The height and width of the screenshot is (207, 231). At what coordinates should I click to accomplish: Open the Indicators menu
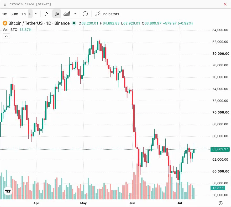(107, 14)
